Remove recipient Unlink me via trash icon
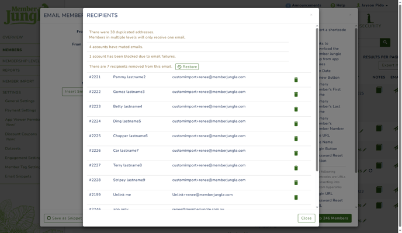 pos(296,197)
